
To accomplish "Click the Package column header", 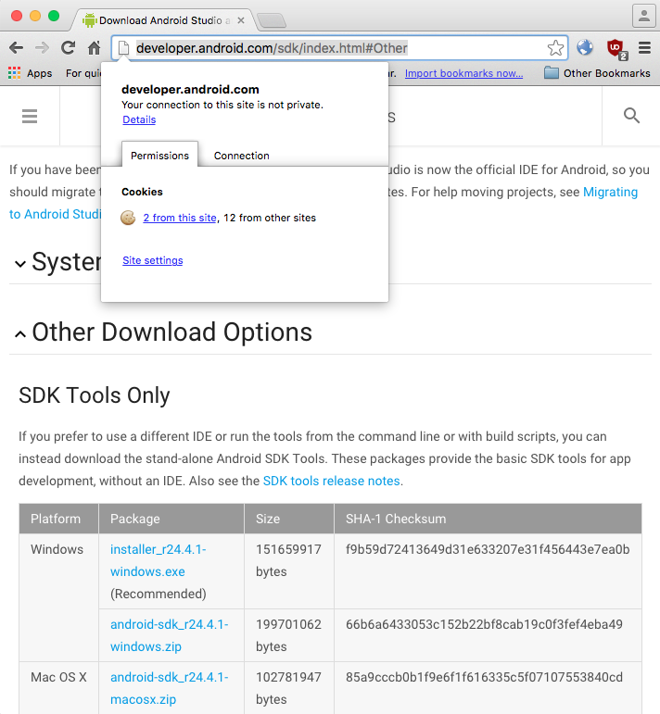I will coord(171,519).
